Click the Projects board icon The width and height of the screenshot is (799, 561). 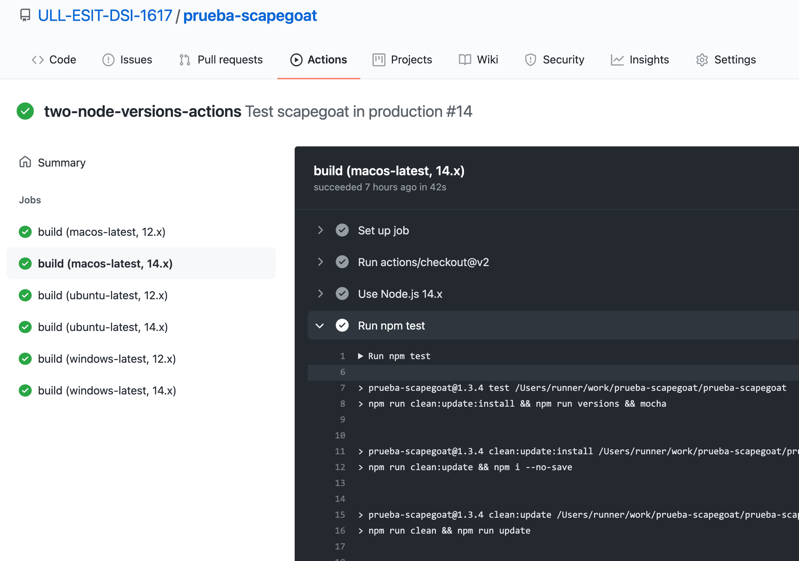pyautogui.click(x=379, y=60)
